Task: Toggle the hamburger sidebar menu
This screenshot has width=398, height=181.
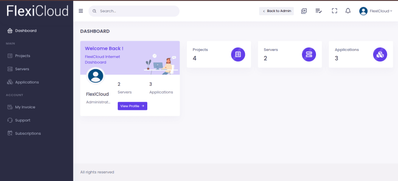Action: 81,11
